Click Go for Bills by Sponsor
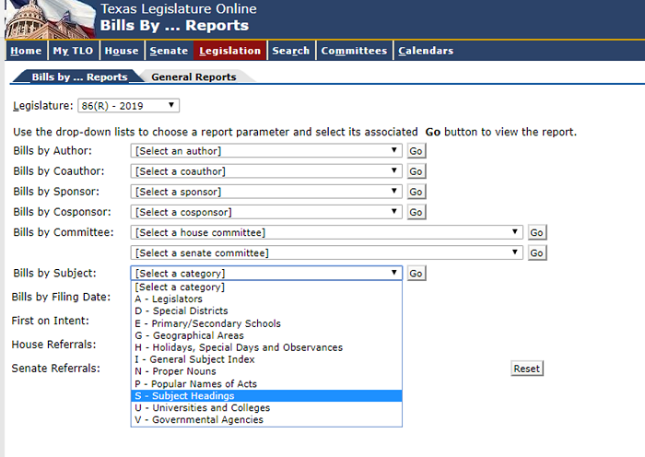The width and height of the screenshot is (645, 457). tap(416, 192)
